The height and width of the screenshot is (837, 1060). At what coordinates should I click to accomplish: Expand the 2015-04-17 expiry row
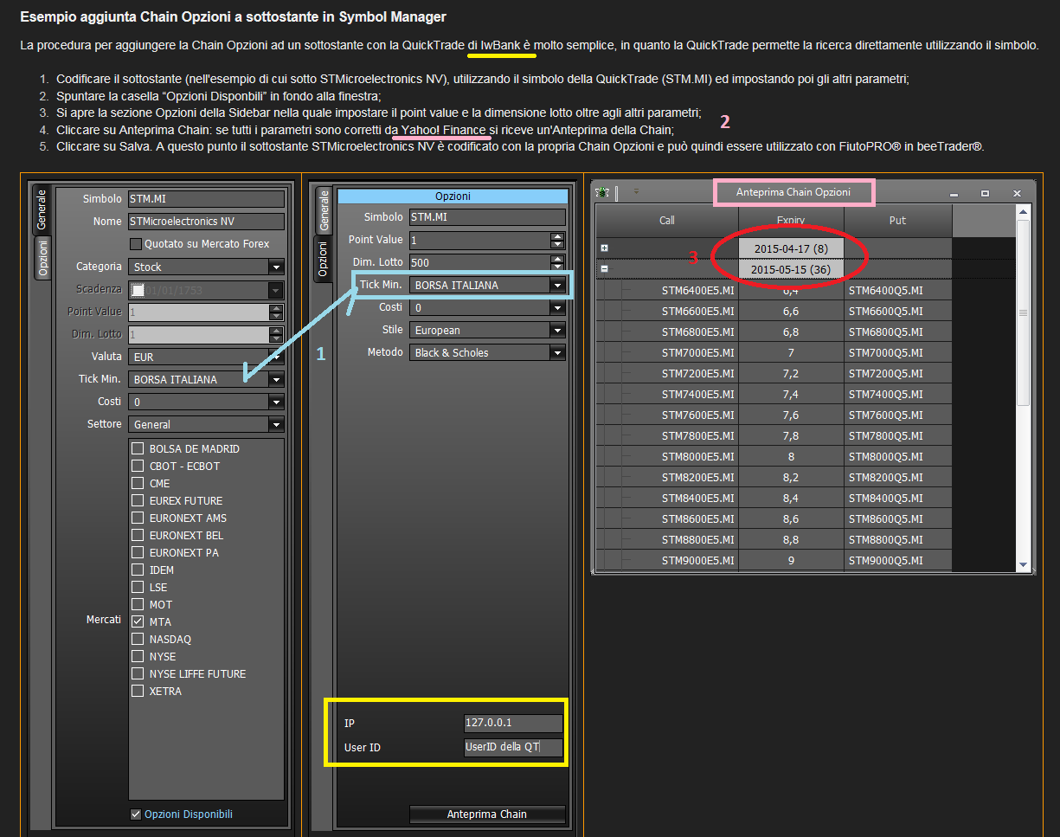coord(604,248)
